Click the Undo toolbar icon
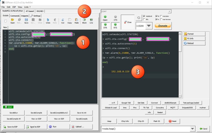 (48, 21)
